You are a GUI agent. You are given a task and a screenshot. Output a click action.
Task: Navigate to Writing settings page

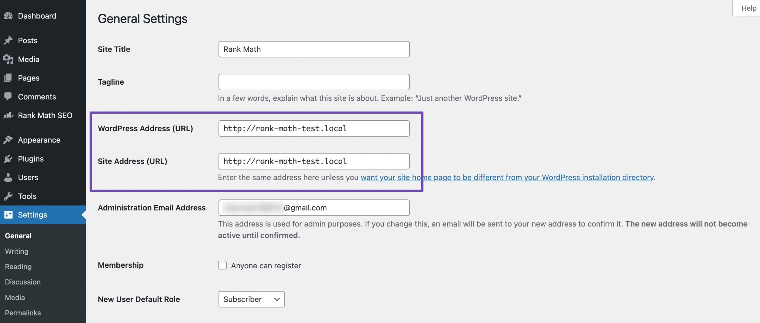(x=17, y=251)
